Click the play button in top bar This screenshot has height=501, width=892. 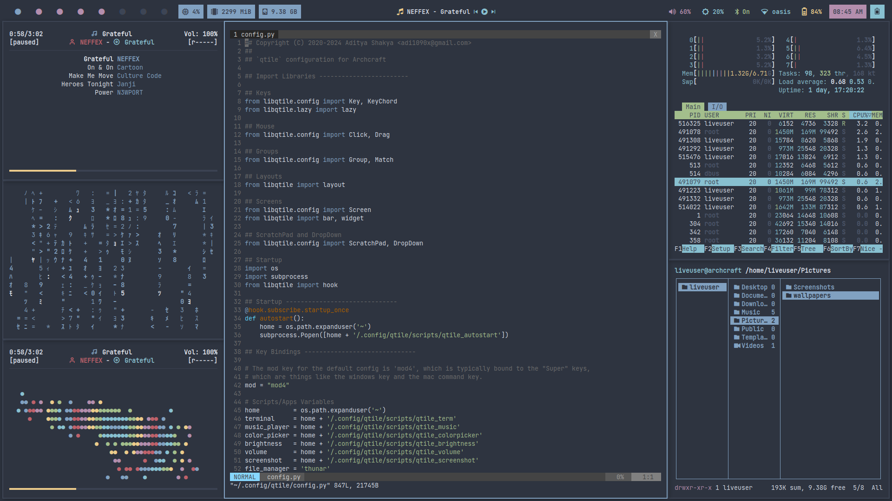click(485, 12)
